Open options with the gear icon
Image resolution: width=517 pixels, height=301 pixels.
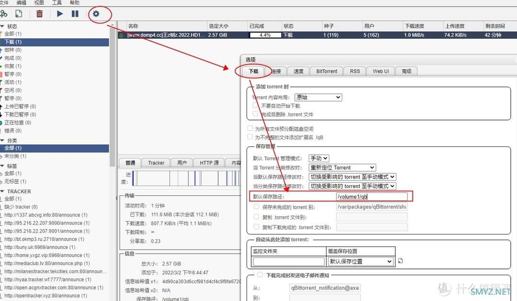pos(96,14)
